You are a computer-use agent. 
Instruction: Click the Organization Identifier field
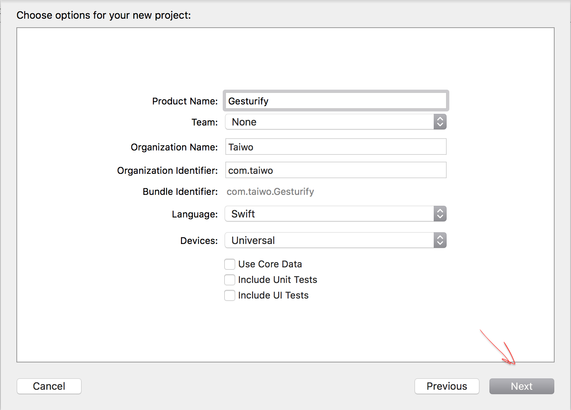335,170
